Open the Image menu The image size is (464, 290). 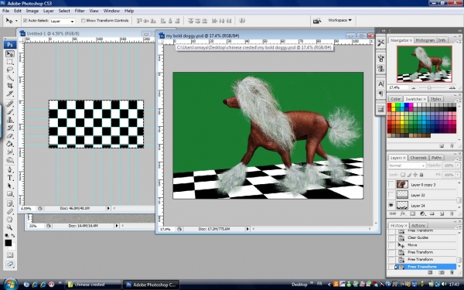pos(32,11)
